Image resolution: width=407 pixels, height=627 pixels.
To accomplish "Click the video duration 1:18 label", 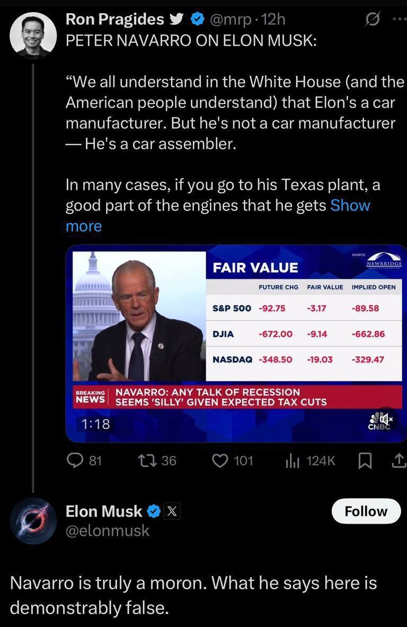I will point(96,423).
